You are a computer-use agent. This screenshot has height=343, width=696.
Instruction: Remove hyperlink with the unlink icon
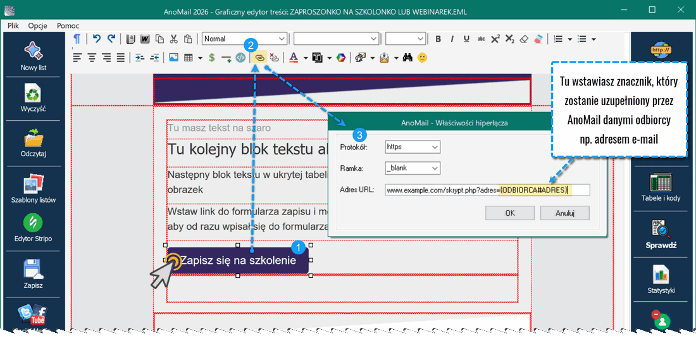(x=274, y=58)
